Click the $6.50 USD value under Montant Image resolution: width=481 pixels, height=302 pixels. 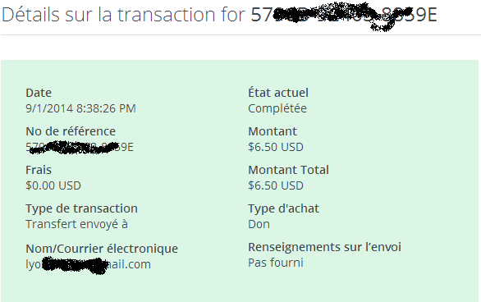click(x=276, y=147)
